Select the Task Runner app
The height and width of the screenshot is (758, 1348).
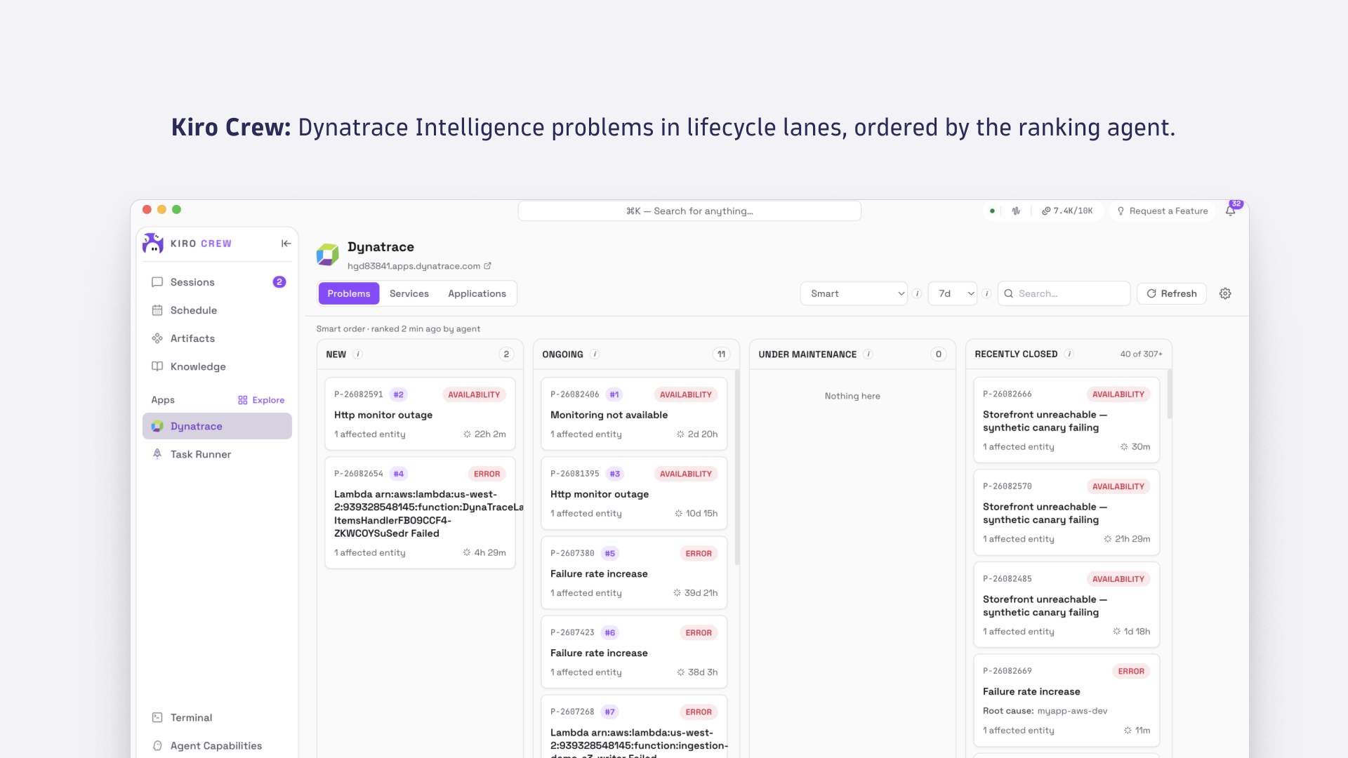pos(218,454)
